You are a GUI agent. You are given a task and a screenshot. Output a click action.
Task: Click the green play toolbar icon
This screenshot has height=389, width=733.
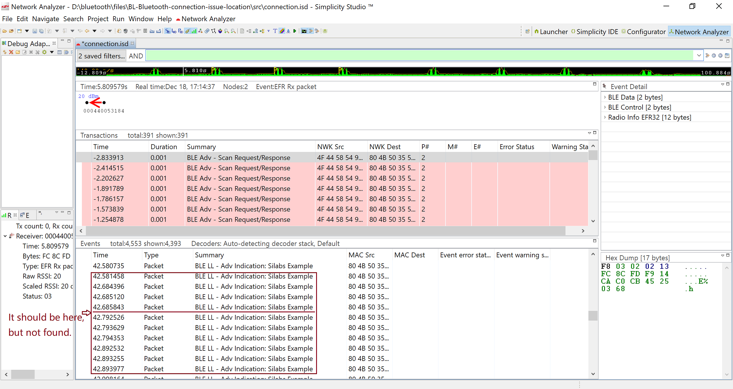(295, 31)
